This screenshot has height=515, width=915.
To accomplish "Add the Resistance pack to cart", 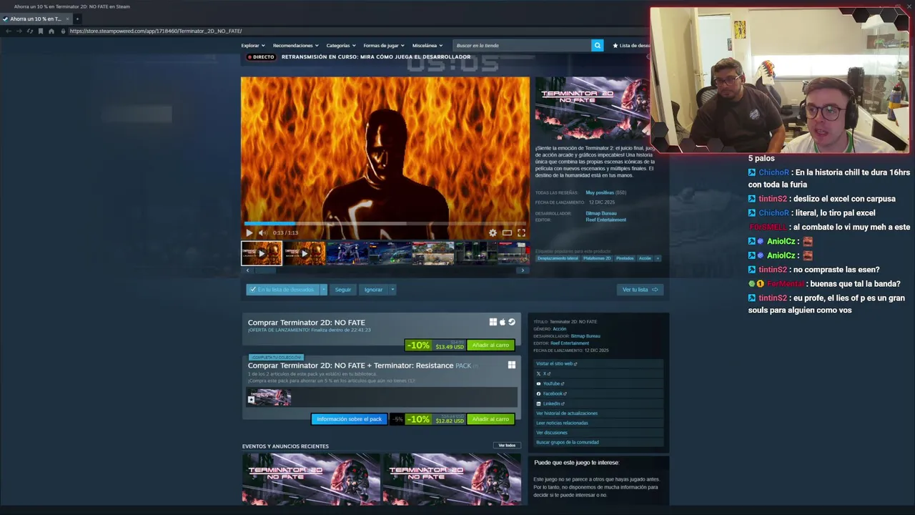I will [x=490, y=419].
